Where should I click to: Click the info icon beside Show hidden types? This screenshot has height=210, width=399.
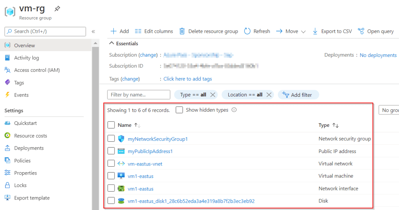pos(234,110)
